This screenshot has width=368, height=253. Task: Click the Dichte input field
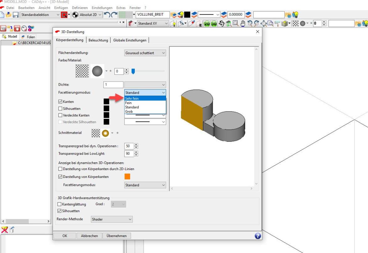(113, 84)
